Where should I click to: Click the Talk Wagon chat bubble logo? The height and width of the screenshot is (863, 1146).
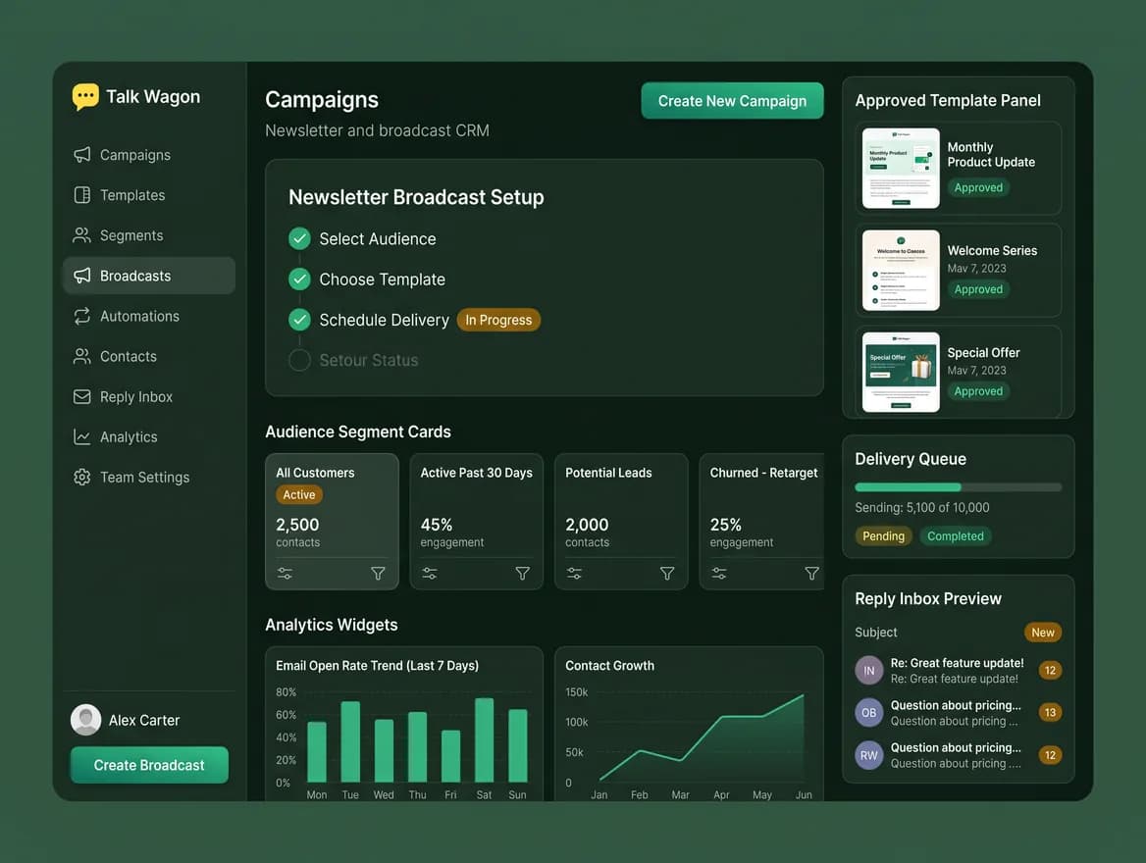tap(85, 96)
